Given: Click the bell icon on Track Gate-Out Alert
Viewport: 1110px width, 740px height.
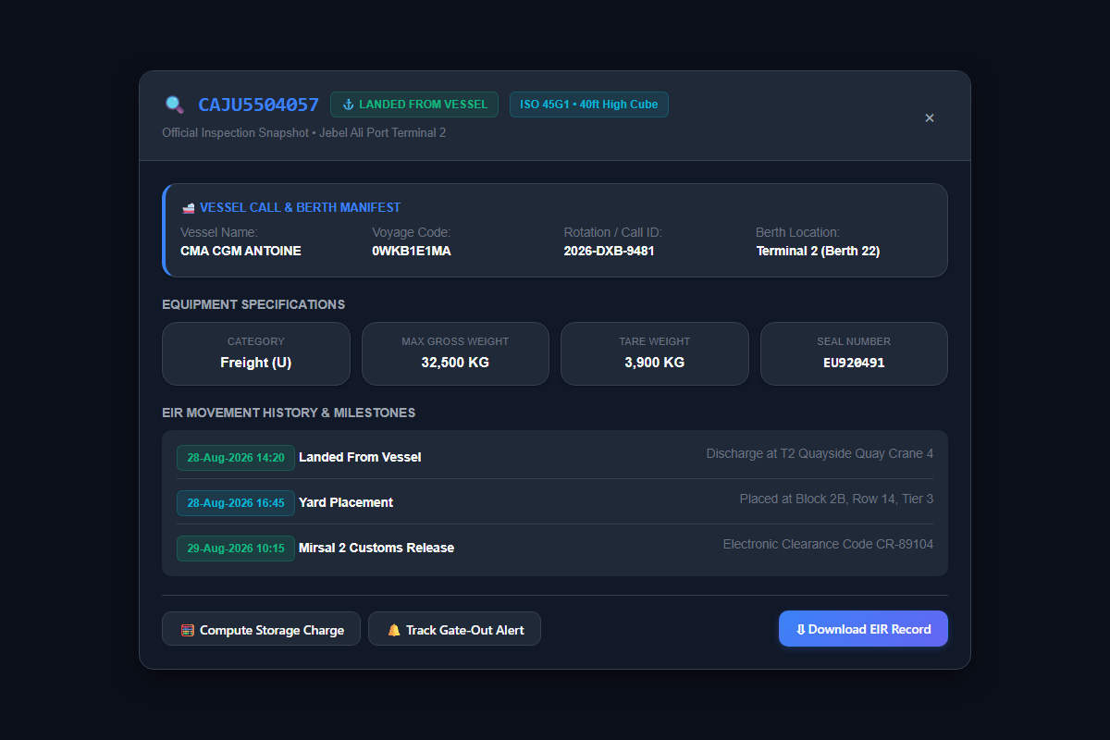Looking at the screenshot, I should [394, 630].
